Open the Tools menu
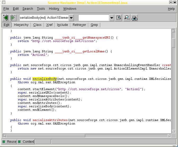178x147 pixels. (x=41, y=9)
